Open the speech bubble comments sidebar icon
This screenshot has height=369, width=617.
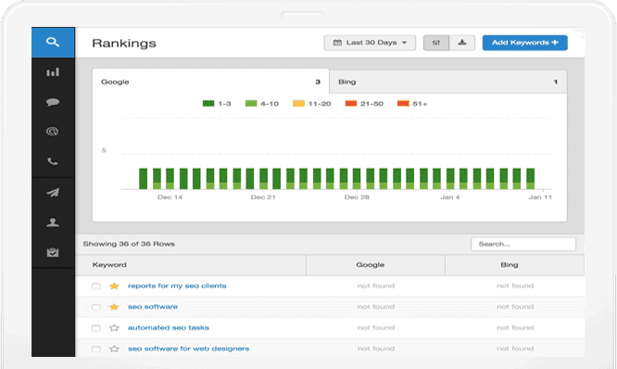[53, 102]
